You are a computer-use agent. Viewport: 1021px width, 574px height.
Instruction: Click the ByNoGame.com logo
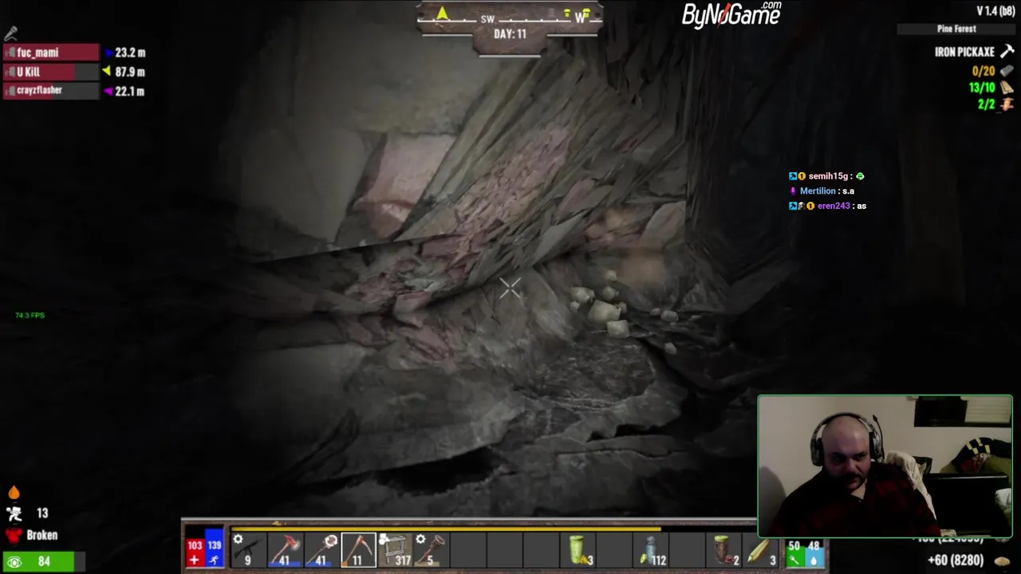tap(731, 14)
